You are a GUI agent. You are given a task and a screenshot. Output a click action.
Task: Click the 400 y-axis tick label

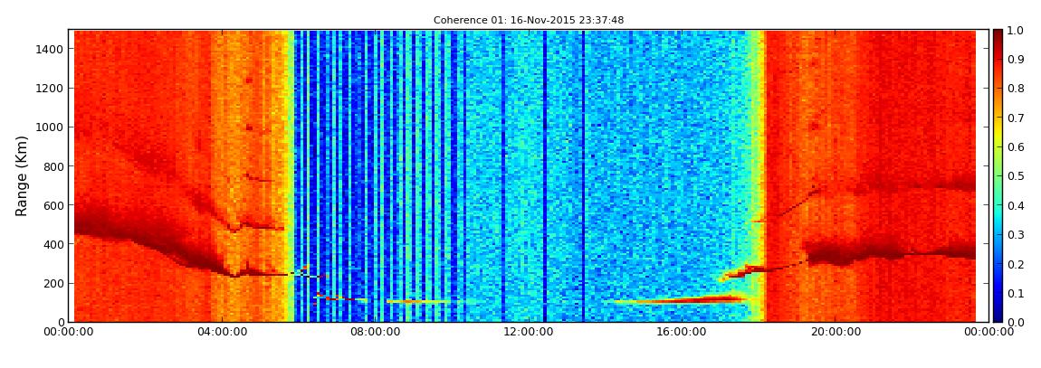(x=53, y=245)
